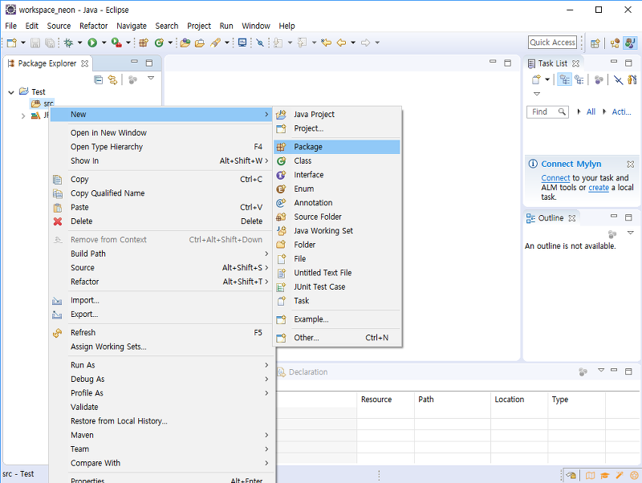Click the New wizard toolbar icon

12,43
